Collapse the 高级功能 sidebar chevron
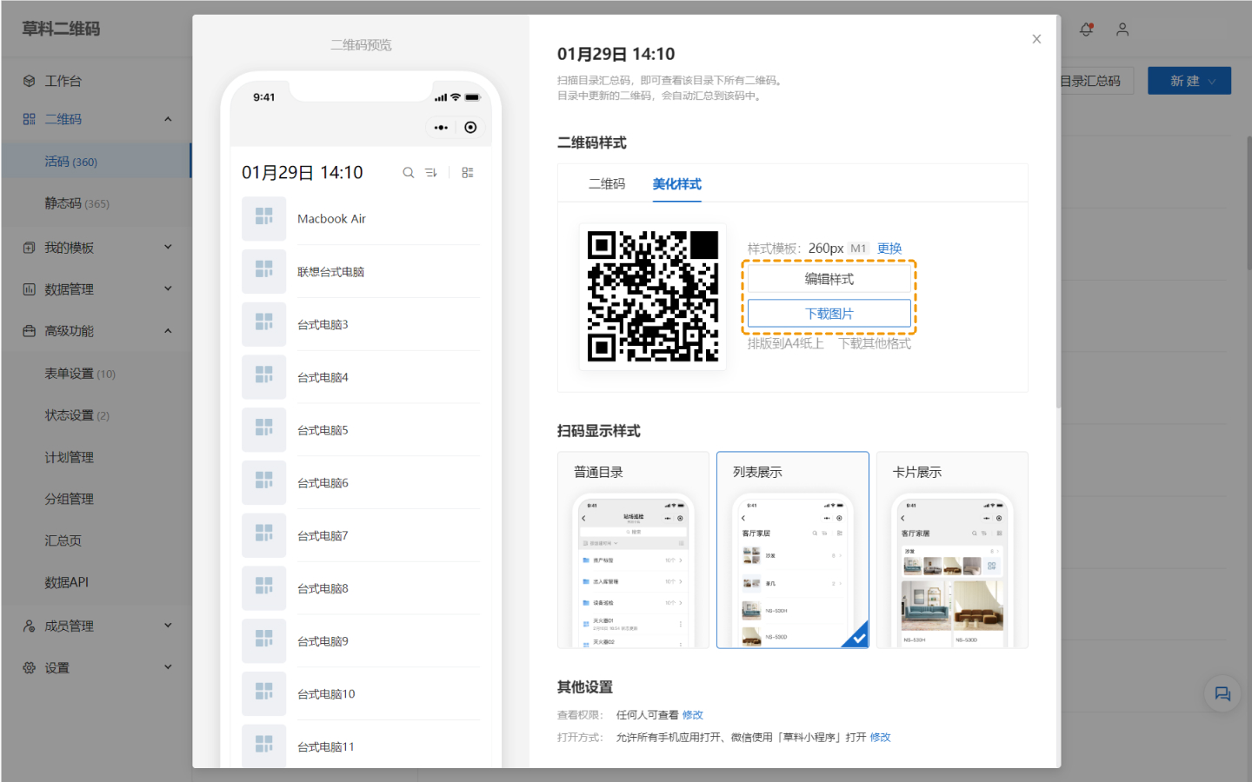This screenshot has height=782, width=1252. (168, 331)
